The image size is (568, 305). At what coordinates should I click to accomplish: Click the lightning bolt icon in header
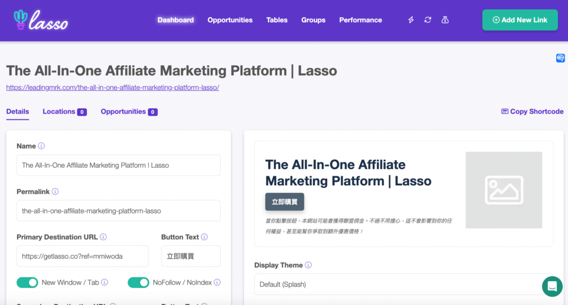pos(411,20)
